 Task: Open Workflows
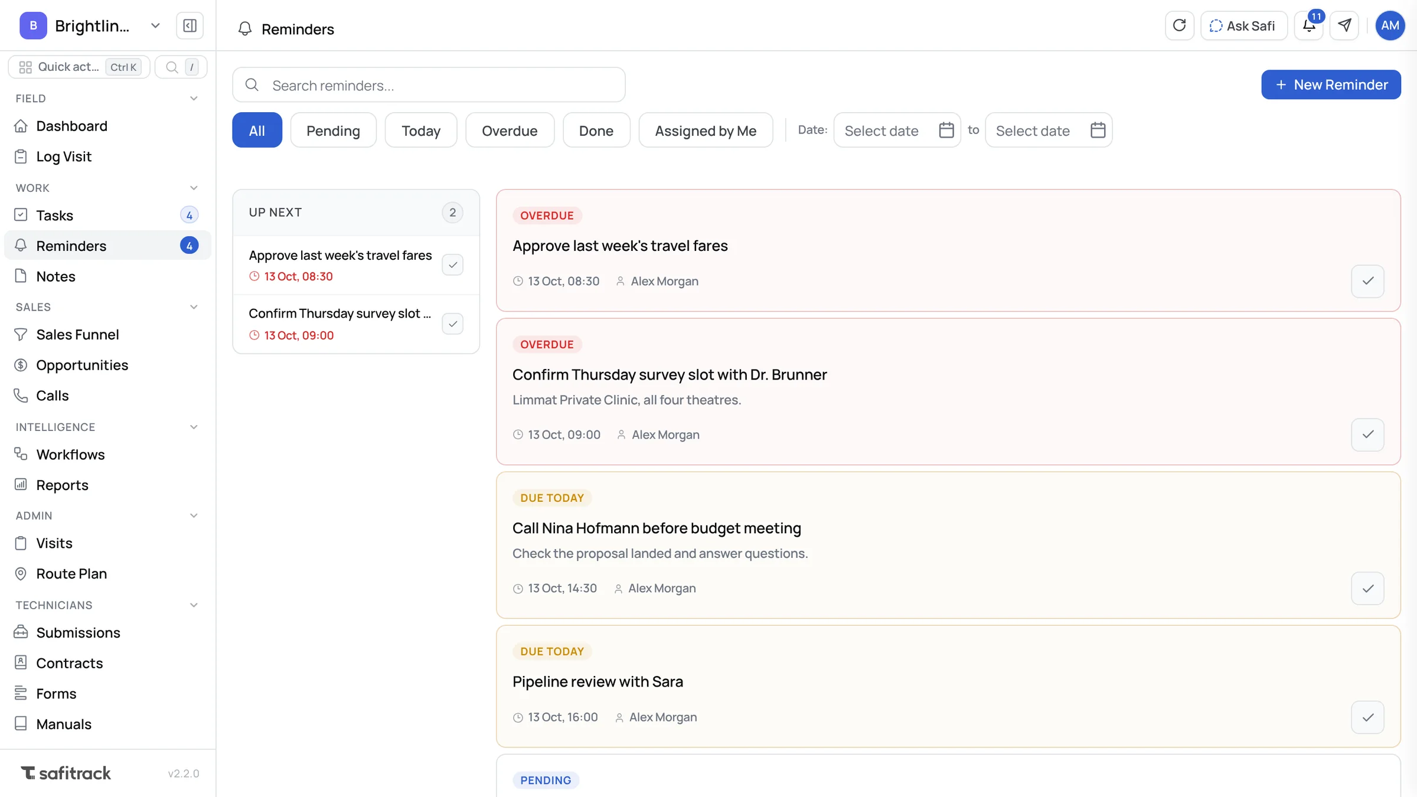pyautogui.click(x=107, y=455)
